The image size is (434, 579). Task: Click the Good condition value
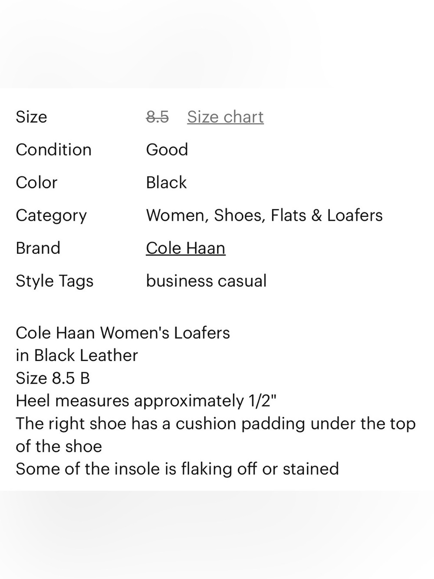(167, 150)
